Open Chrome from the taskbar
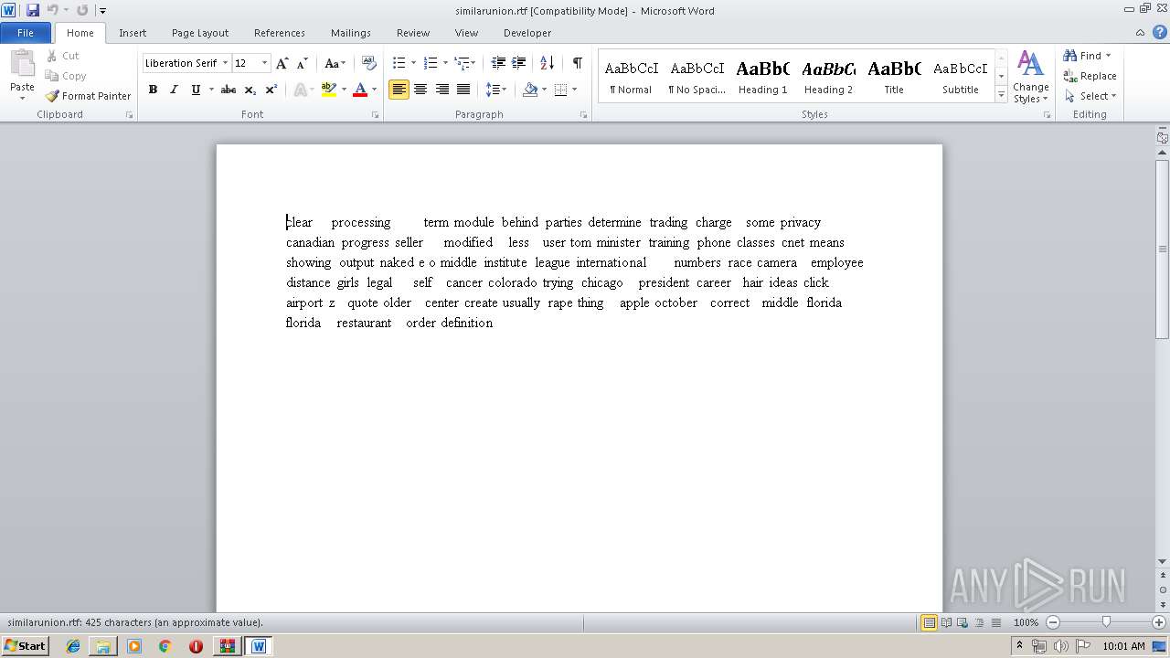Screen dimensions: 1170x658 pyautogui.click(x=165, y=646)
